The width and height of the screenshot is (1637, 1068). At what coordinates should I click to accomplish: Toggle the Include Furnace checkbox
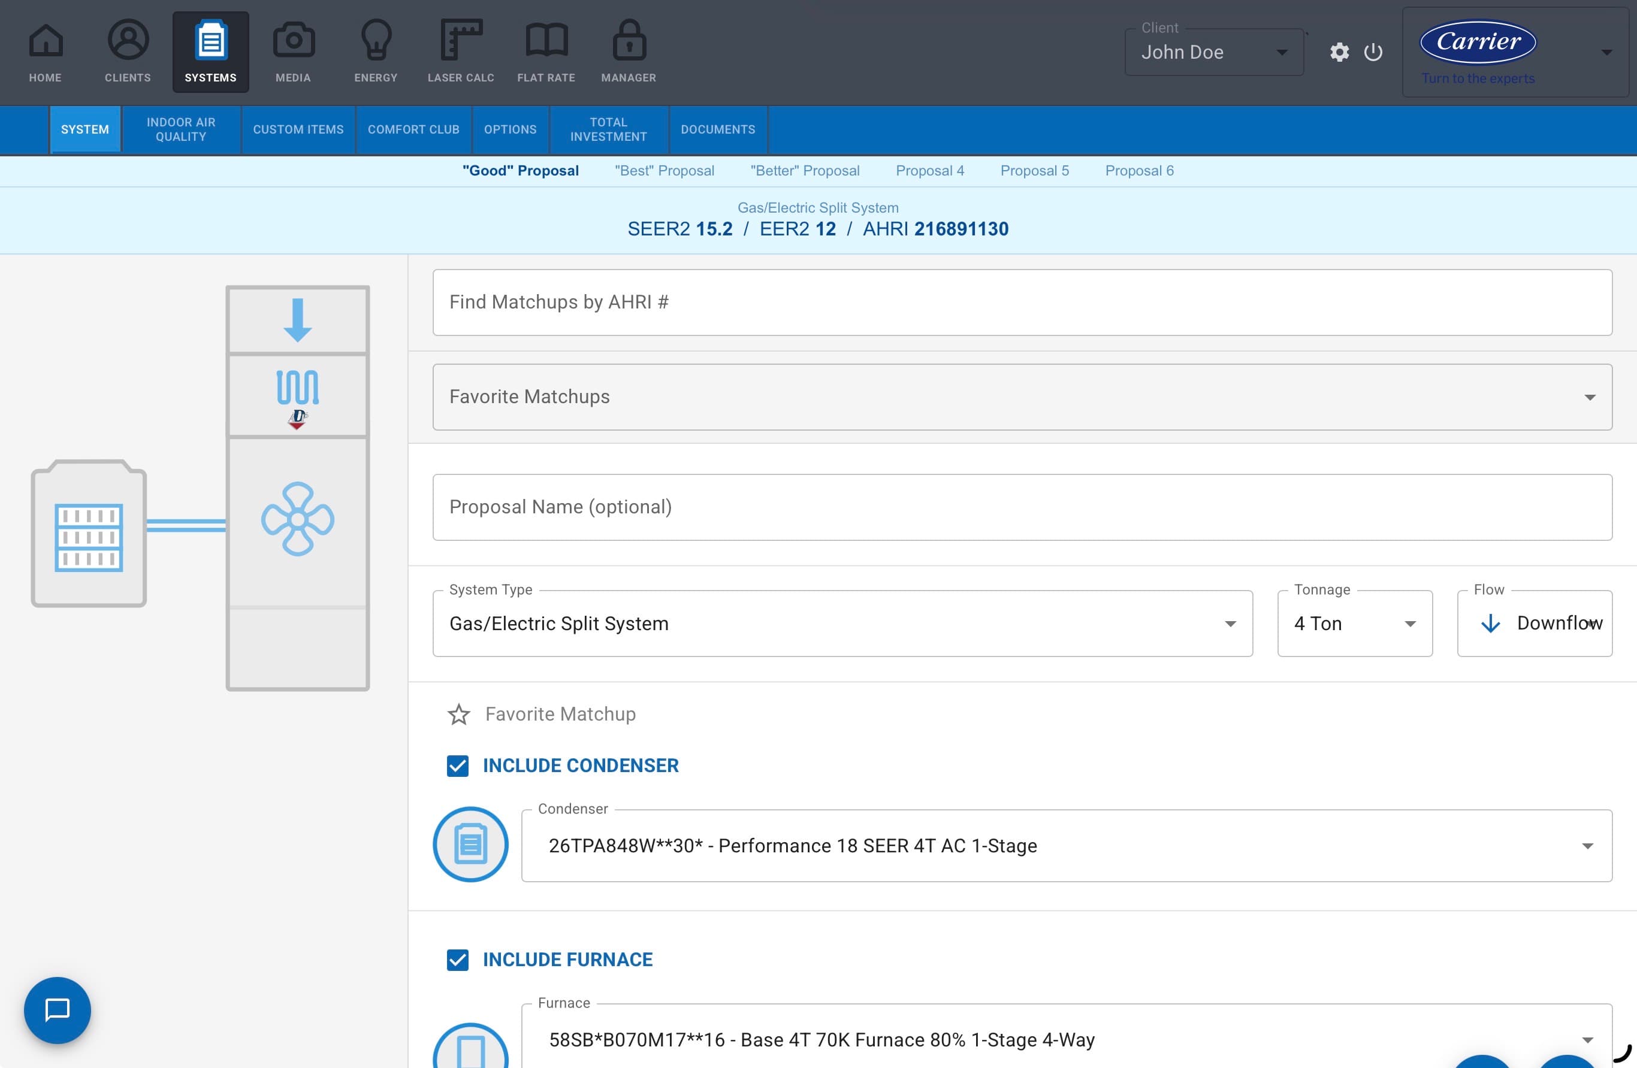coord(457,960)
